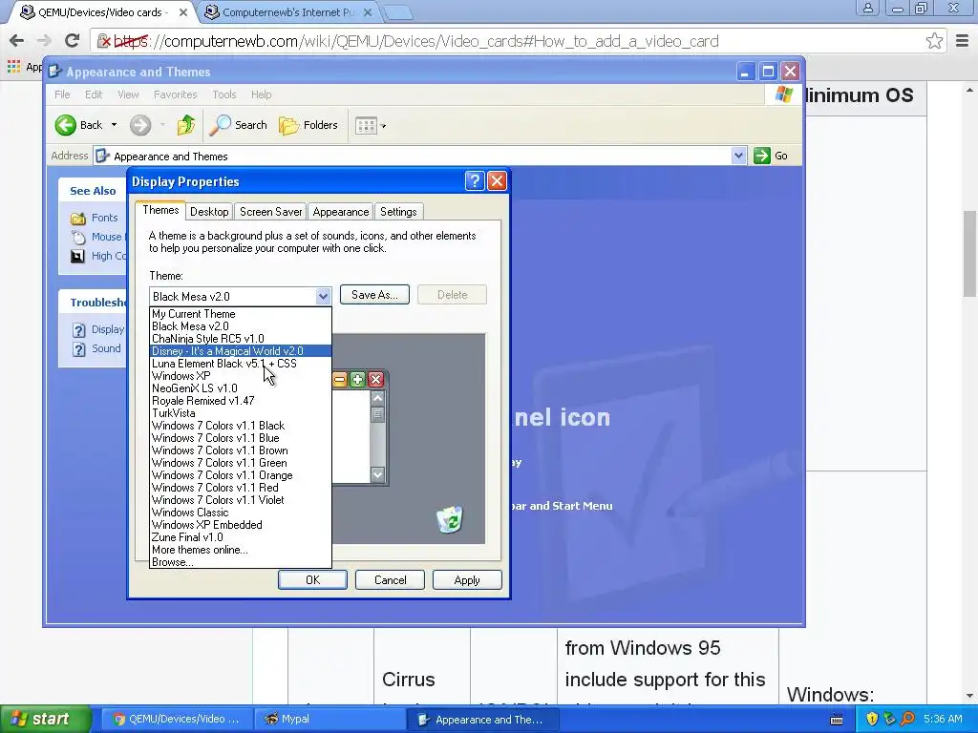Image resolution: width=978 pixels, height=733 pixels.
Task: Select Windows 7 Colors v1.1 Orange
Action: click(x=241, y=475)
